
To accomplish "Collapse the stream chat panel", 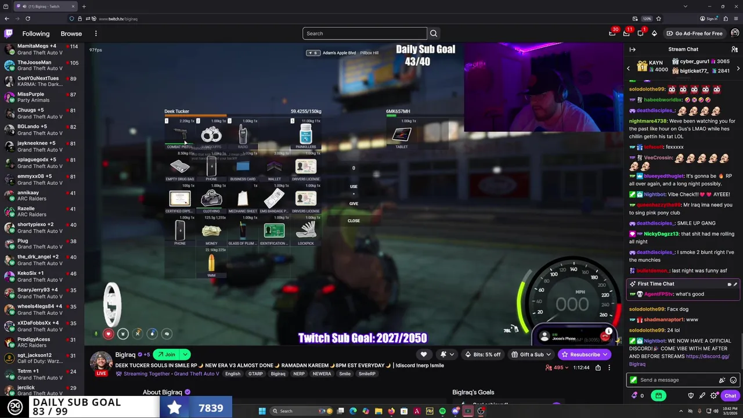I will [633, 49].
